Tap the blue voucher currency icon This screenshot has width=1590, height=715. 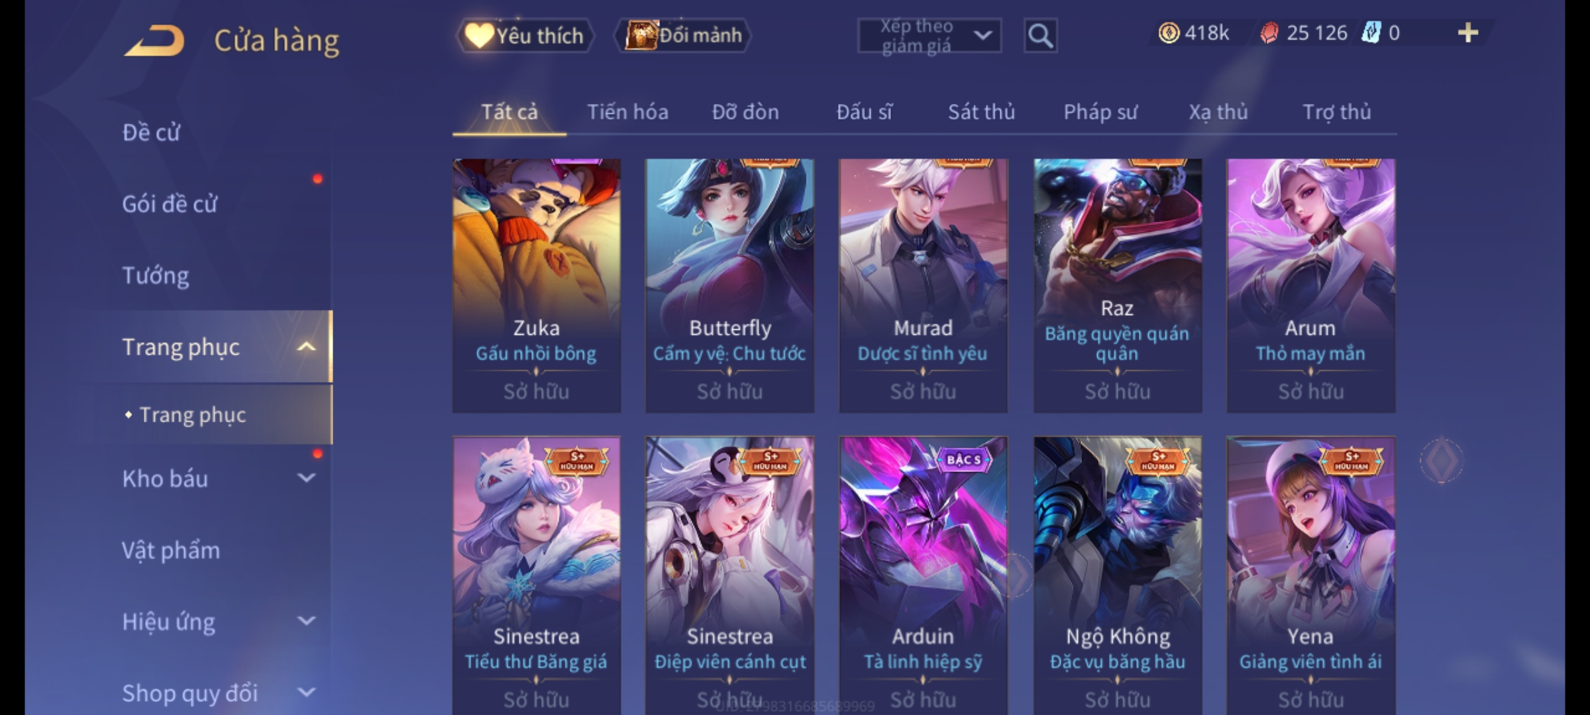pos(1371,33)
